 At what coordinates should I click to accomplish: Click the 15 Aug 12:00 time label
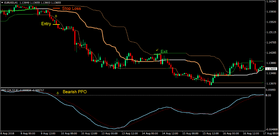coord(211,133)
